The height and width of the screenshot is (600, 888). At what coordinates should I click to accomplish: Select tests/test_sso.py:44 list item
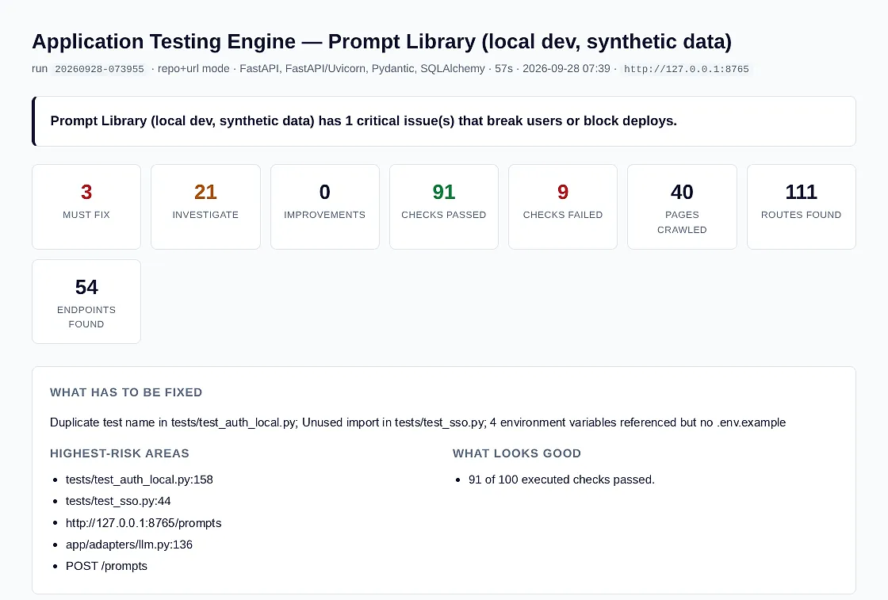118,501
